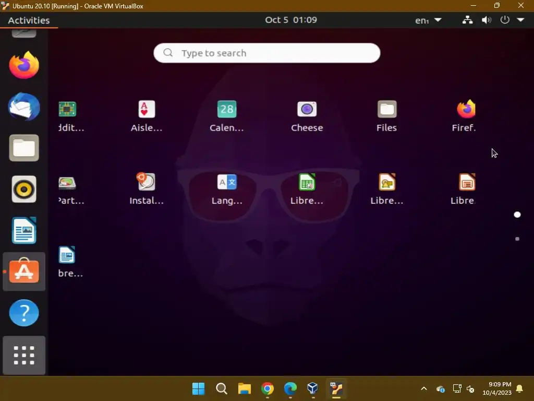
Task: Launch the Cheese webcam app
Action: click(x=307, y=116)
